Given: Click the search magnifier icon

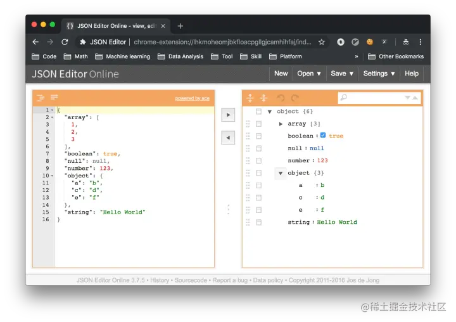Looking at the screenshot, I should (344, 97).
